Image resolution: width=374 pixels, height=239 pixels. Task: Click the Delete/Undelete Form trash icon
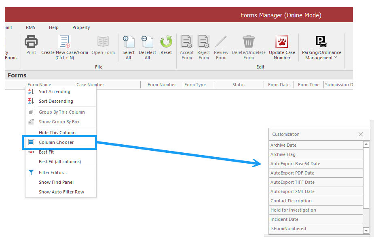(248, 42)
